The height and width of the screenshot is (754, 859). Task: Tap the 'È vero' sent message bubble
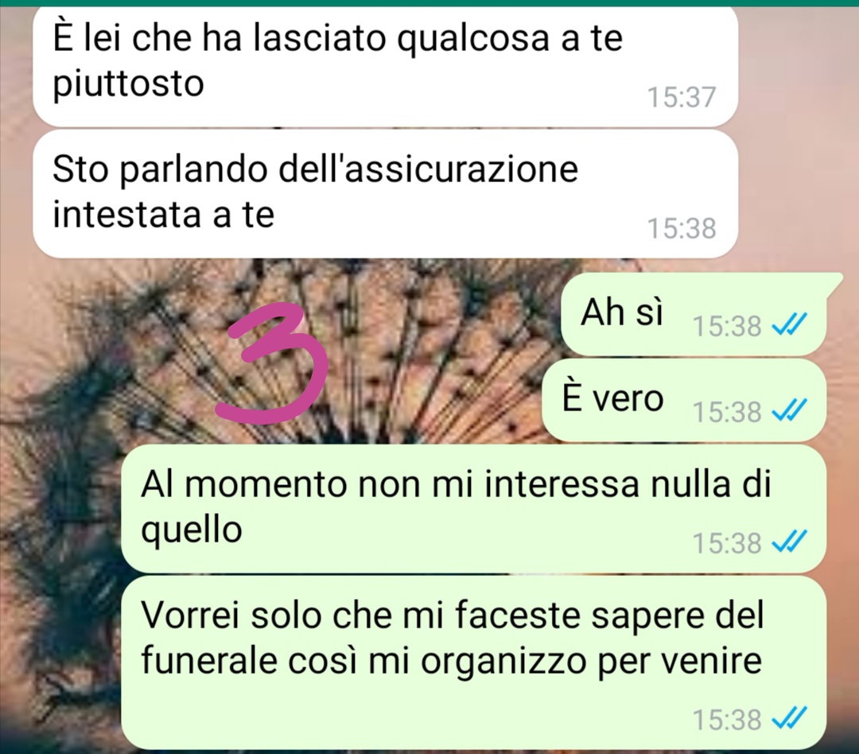click(684, 400)
